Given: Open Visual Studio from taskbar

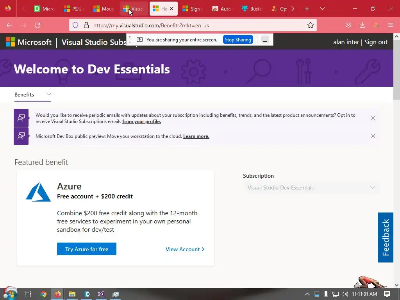Looking at the screenshot, I should pos(101,294).
